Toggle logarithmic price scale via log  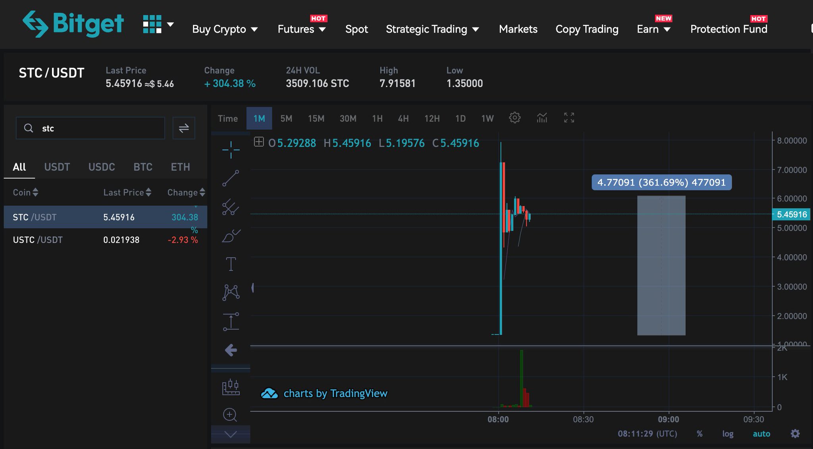728,434
